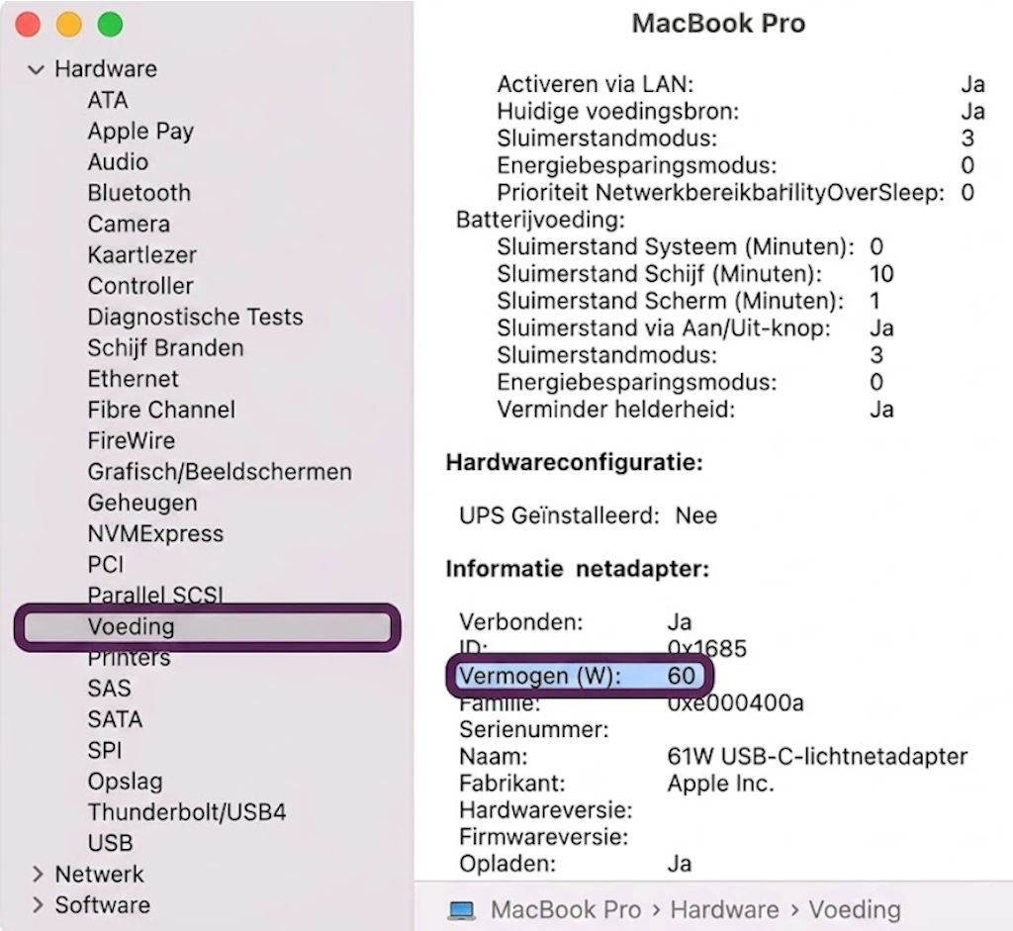Expand the Netwerk section
Viewport: 1013px width, 931px height.
point(38,875)
